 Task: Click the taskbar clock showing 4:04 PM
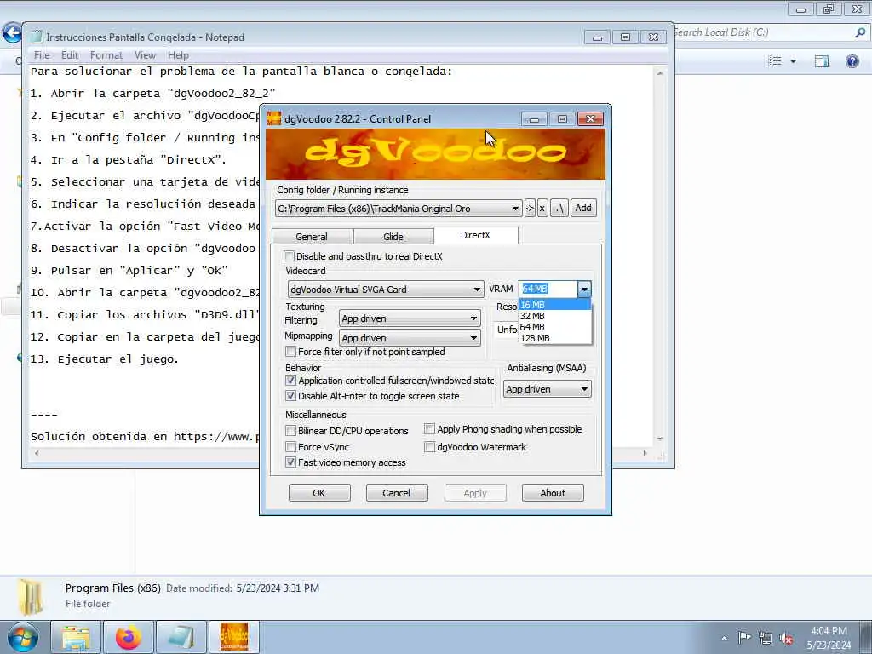coord(829,638)
